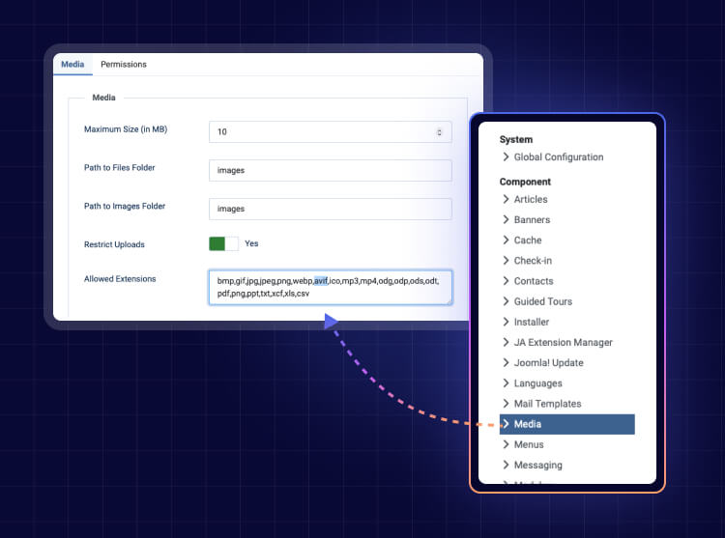Select the highlighted Media component entry
725x538 pixels.
(566, 424)
